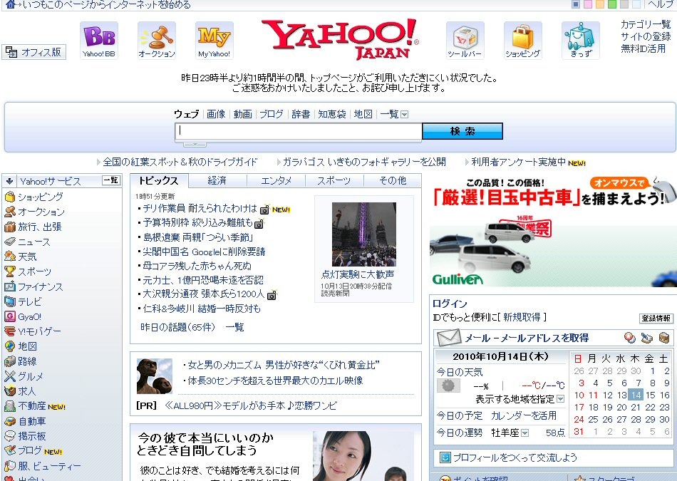The width and height of the screenshot is (677, 481).
Task: Open ファイナンス in the sidebar
Action: [40, 286]
